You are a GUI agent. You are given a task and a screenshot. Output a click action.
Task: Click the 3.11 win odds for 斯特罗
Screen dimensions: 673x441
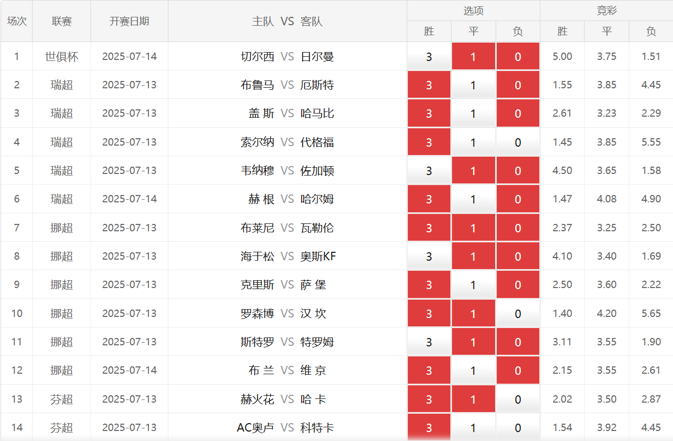[562, 342]
